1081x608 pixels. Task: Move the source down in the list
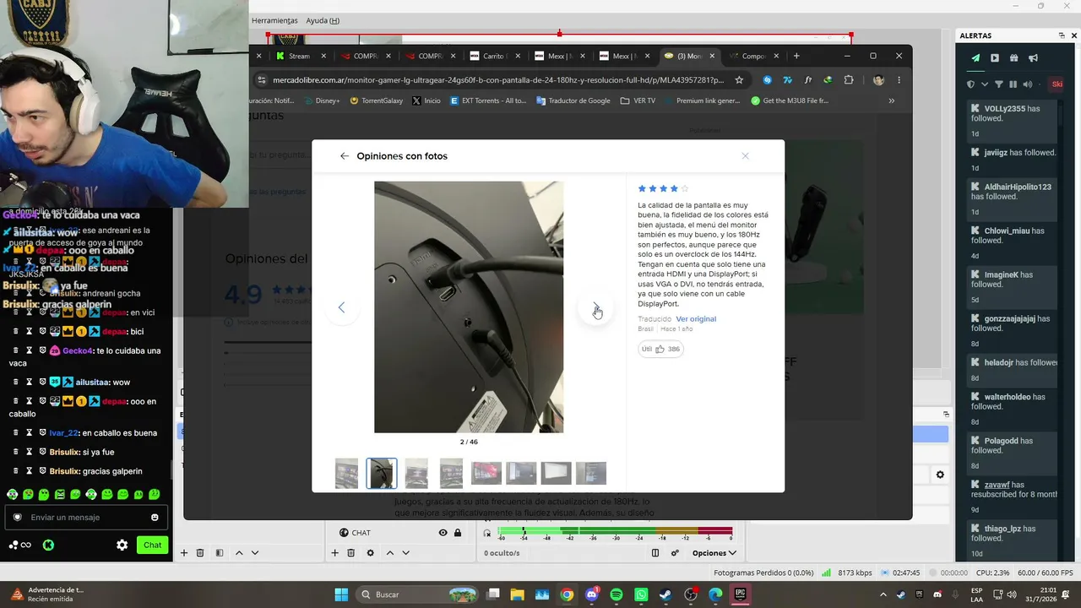pos(405,553)
